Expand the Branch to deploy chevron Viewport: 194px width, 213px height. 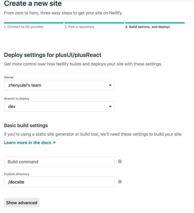[x=110, y=106]
